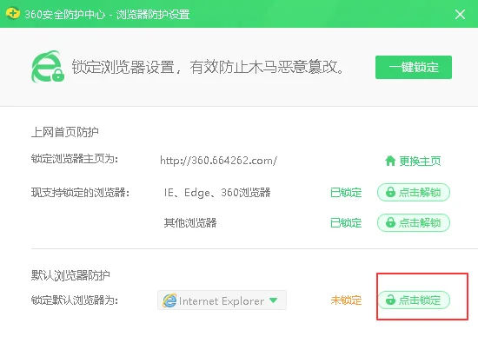
Task: Click the 更换主页 change homepage link
Action: pos(413,161)
